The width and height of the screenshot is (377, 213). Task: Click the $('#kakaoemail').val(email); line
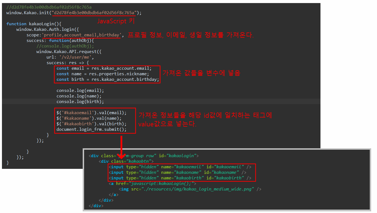pyautogui.click(x=92, y=113)
